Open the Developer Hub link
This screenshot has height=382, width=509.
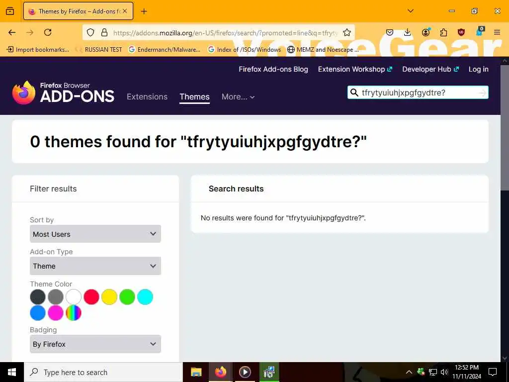pos(430,69)
